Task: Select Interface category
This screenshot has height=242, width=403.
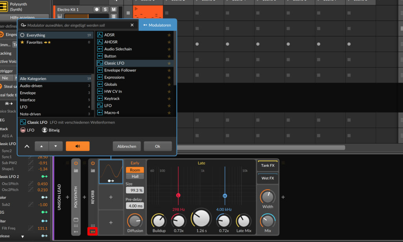Action: tap(55, 100)
